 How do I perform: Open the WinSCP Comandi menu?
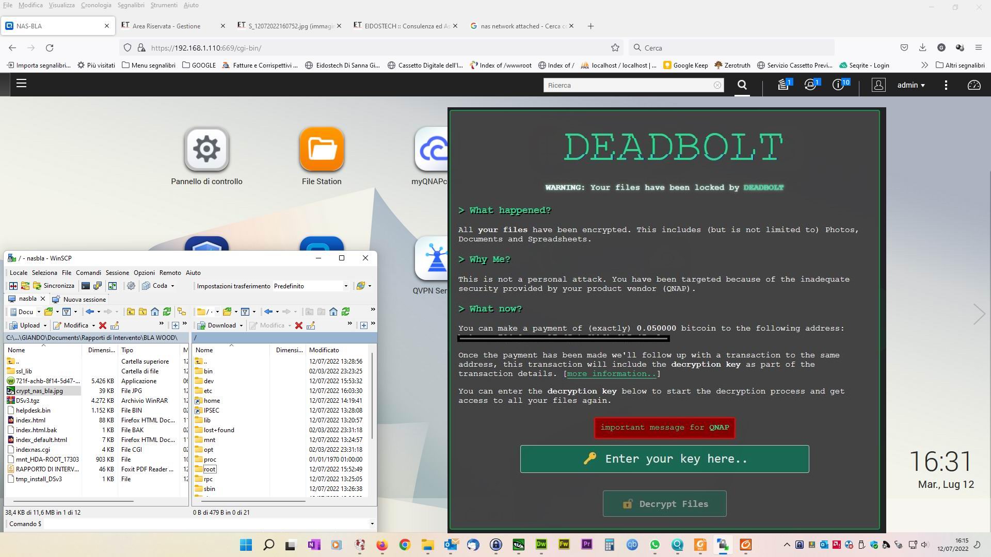coord(88,272)
